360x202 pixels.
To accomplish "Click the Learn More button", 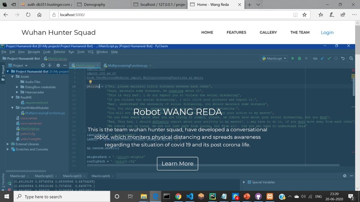I will coord(177,164).
